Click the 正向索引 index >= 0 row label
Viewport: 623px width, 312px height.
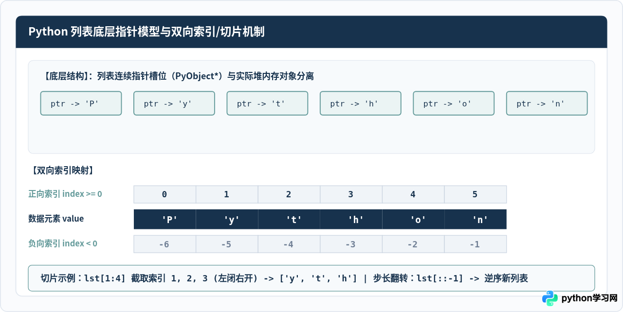[x=65, y=194]
